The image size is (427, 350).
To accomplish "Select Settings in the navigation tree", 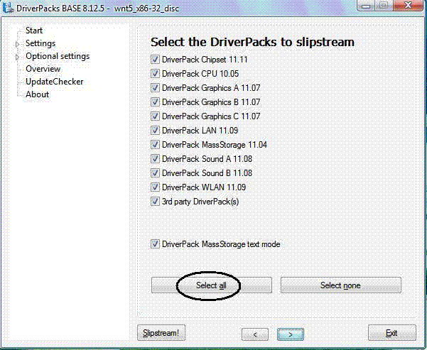I will 40,43.
